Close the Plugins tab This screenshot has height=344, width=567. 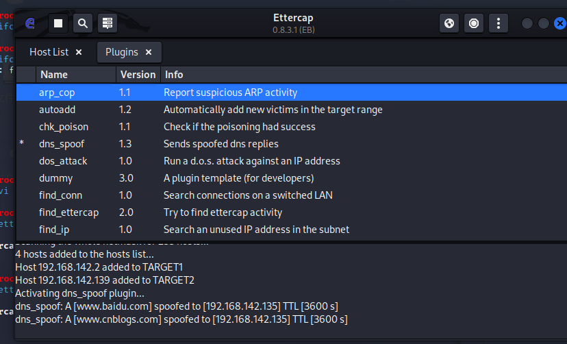pyautogui.click(x=149, y=52)
